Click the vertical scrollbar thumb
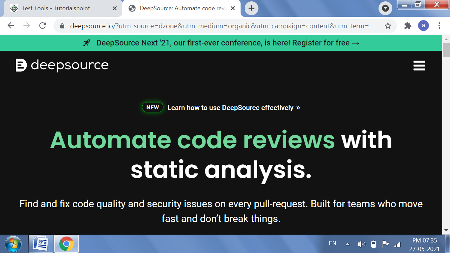450x253 pixels. pyautogui.click(x=446, y=50)
